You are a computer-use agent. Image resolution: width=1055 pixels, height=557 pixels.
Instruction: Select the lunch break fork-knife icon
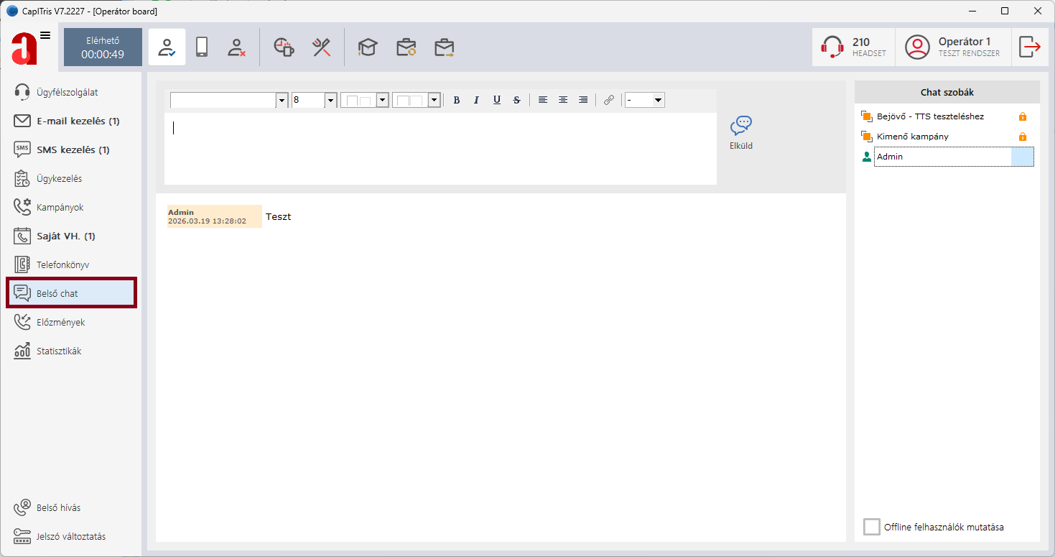point(321,47)
